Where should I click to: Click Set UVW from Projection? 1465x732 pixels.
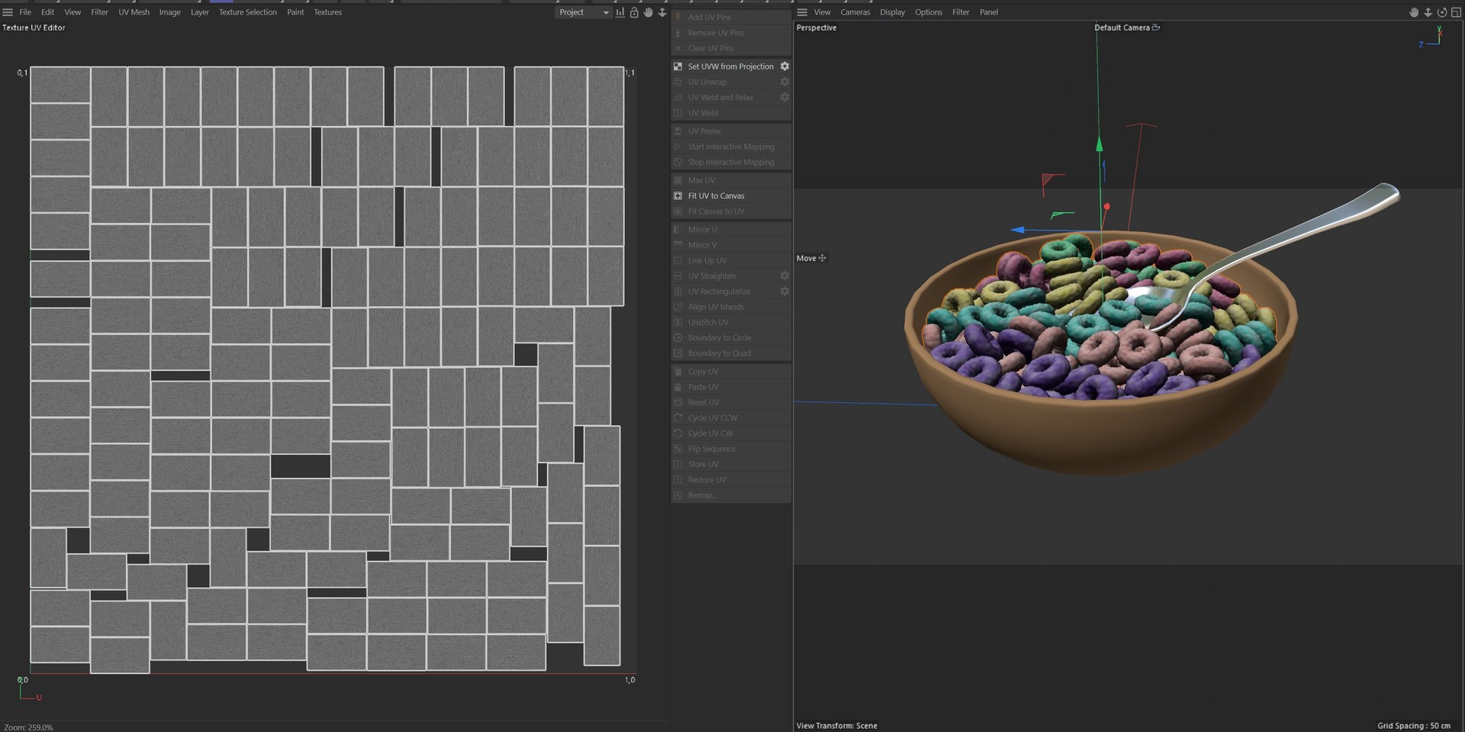tap(730, 66)
